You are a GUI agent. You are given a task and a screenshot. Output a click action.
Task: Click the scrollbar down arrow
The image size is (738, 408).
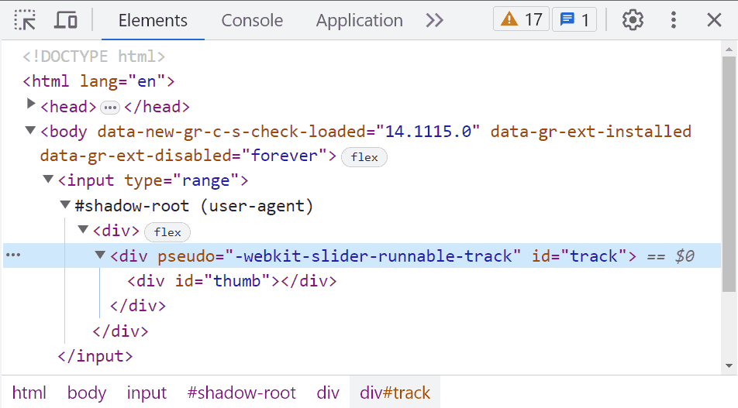tap(729, 365)
